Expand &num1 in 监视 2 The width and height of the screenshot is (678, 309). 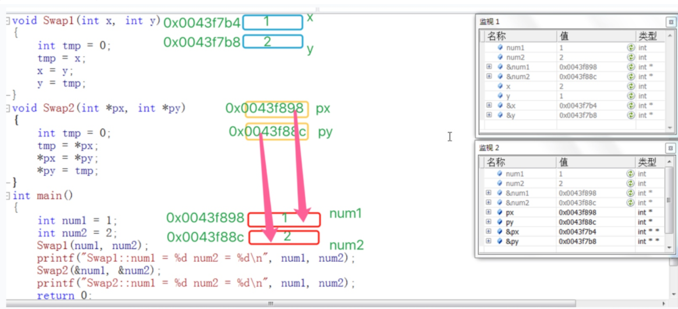[489, 193]
